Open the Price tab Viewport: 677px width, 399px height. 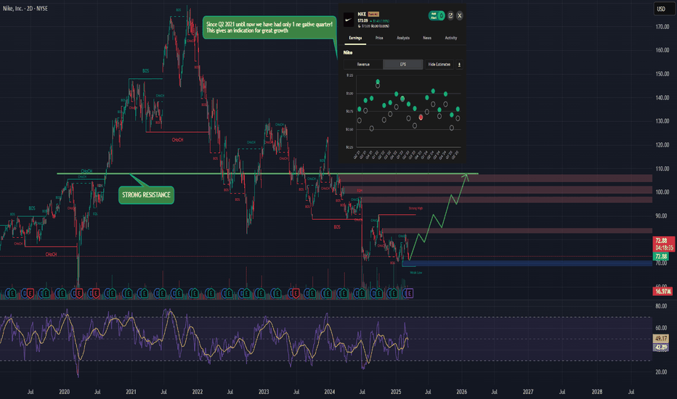379,38
